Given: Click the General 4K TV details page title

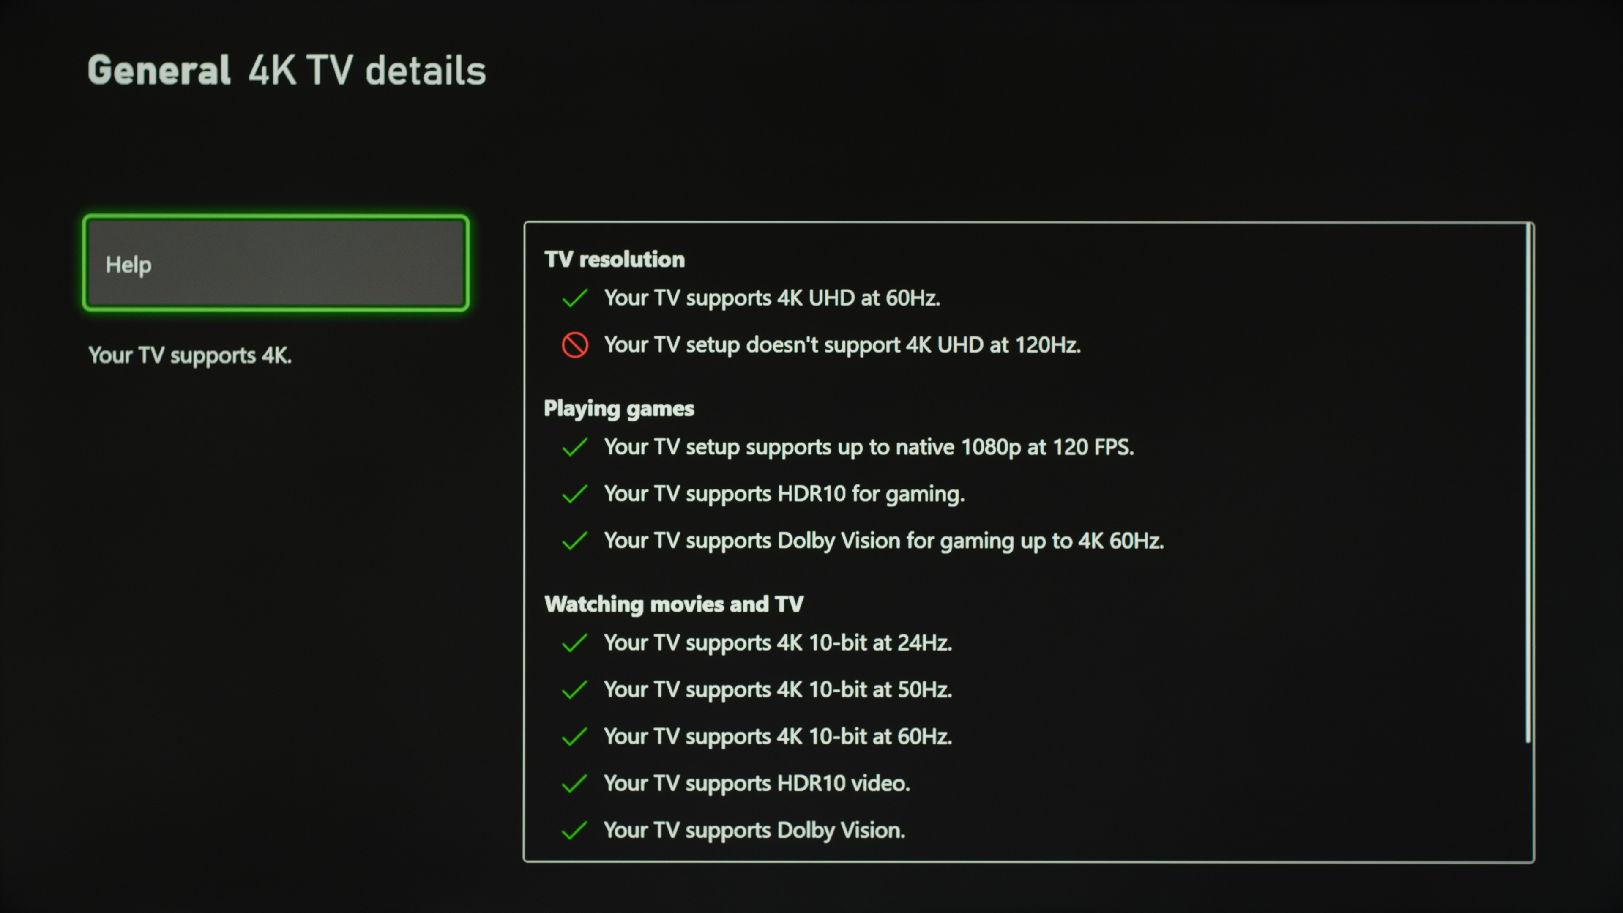Looking at the screenshot, I should 287,70.
